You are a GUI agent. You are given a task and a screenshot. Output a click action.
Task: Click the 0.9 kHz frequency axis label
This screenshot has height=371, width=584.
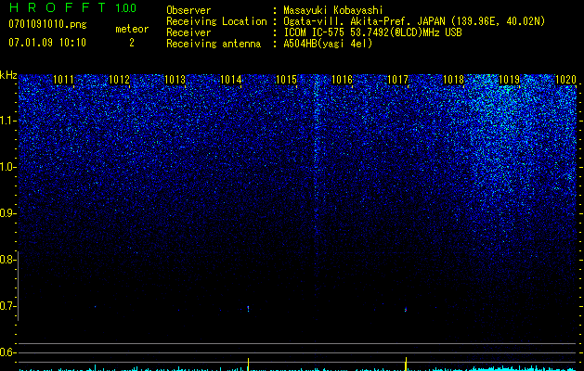(7, 213)
